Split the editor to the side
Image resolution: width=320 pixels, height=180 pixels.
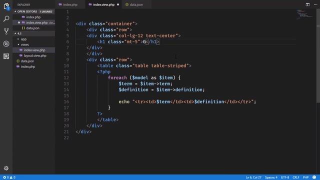(307, 4)
